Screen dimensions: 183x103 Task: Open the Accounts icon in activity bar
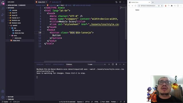pos(3,91)
